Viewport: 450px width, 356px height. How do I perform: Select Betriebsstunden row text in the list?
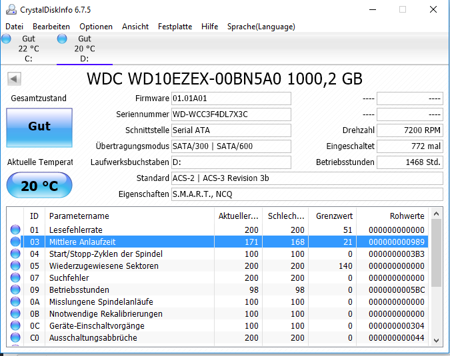tap(79, 290)
